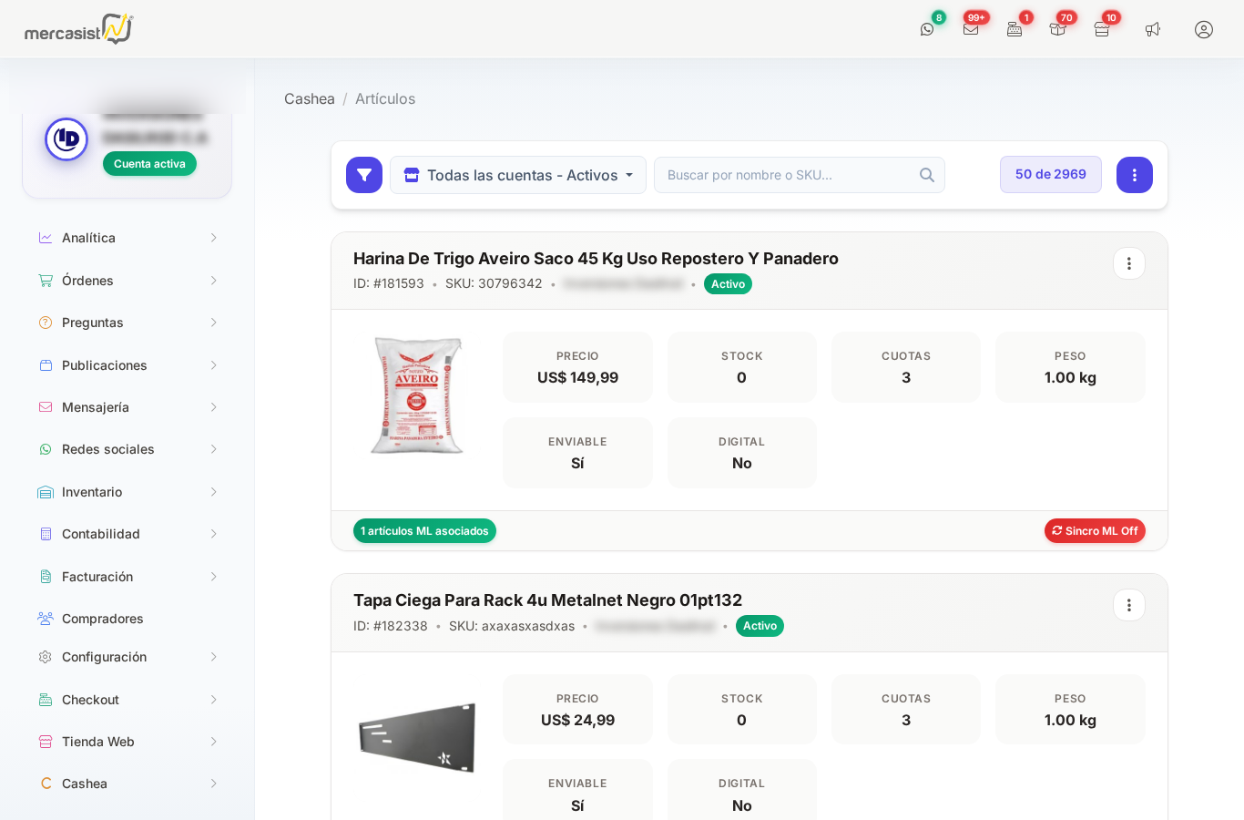Expand the Inventario sidebar menu
This screenshot has width=1244, height=820.
[127, 492]
